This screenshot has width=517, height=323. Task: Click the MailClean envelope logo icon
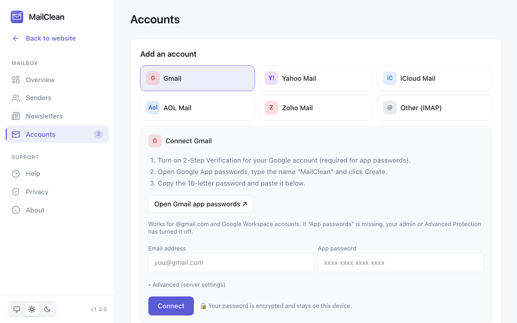coord(17,17)
